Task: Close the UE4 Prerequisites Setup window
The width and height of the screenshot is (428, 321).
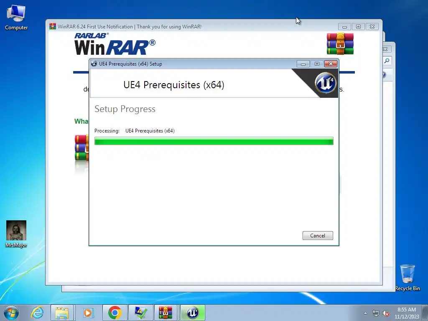Action: coord(331,64)
